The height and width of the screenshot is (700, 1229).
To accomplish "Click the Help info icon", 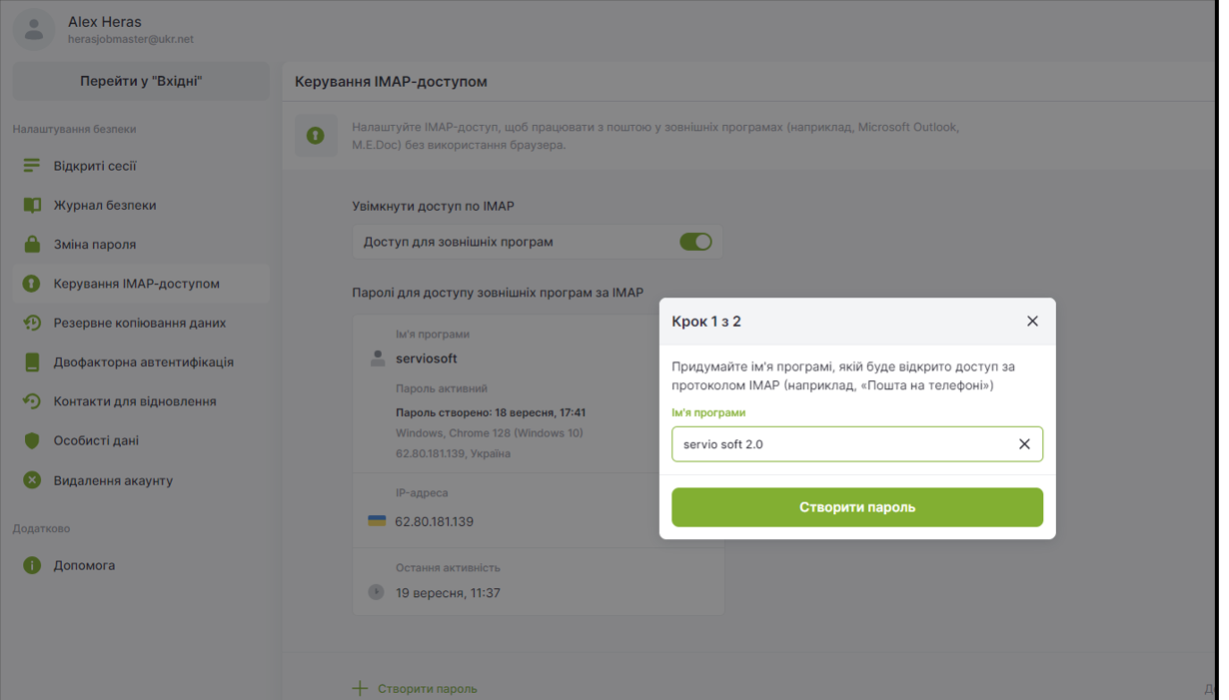I will pos(32,565).
